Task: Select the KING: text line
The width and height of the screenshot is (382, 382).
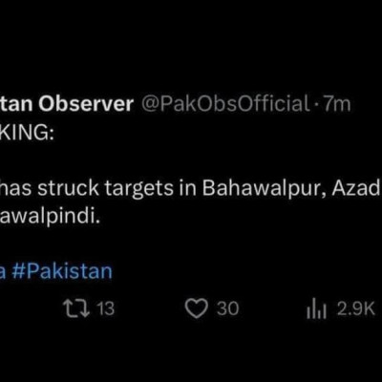Action: click(27, 135)
